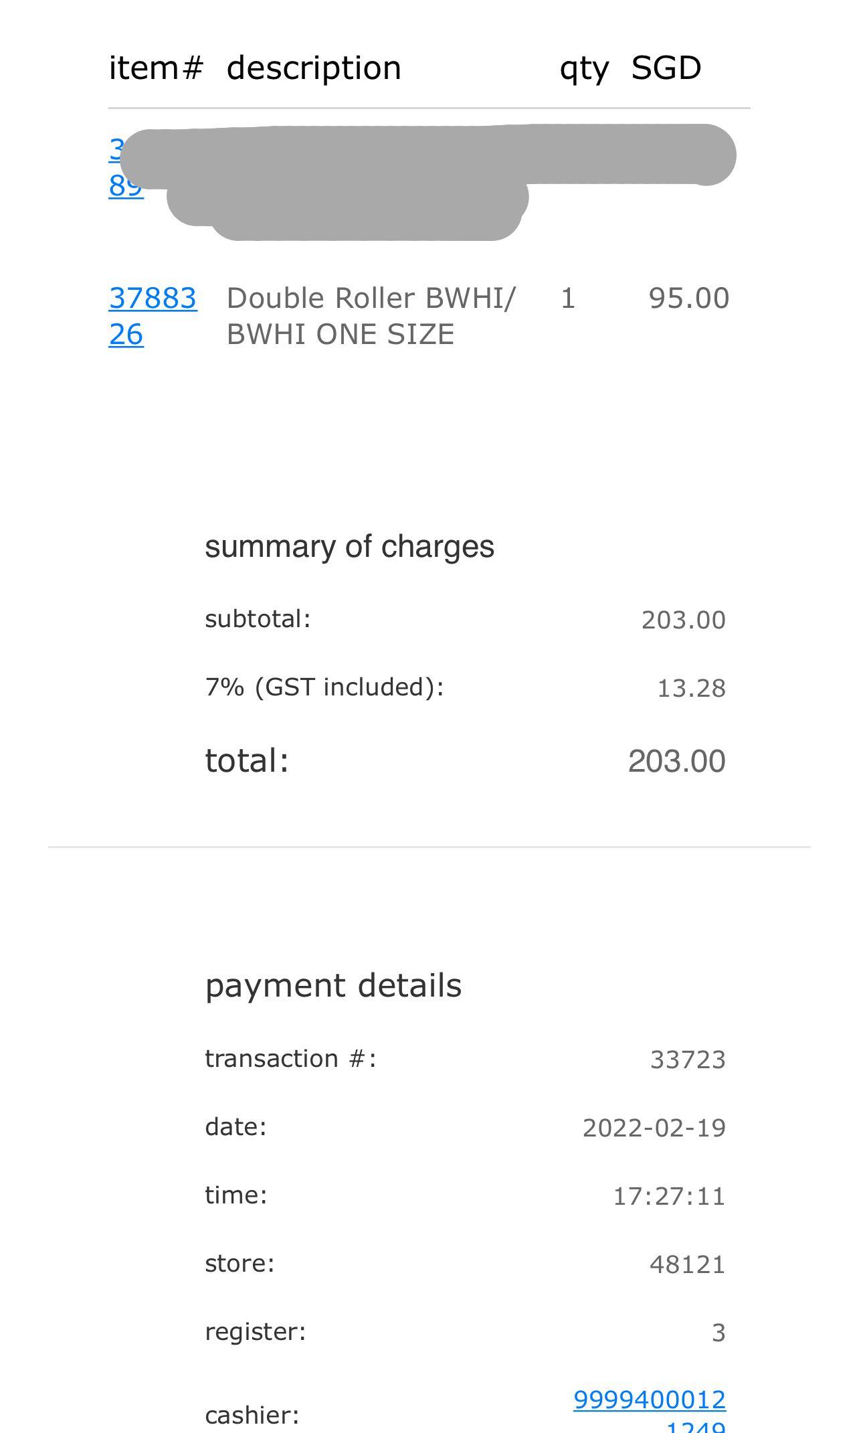859x1433 pixels.
Task: Select the "qty" column header
Action: (583, 68)
